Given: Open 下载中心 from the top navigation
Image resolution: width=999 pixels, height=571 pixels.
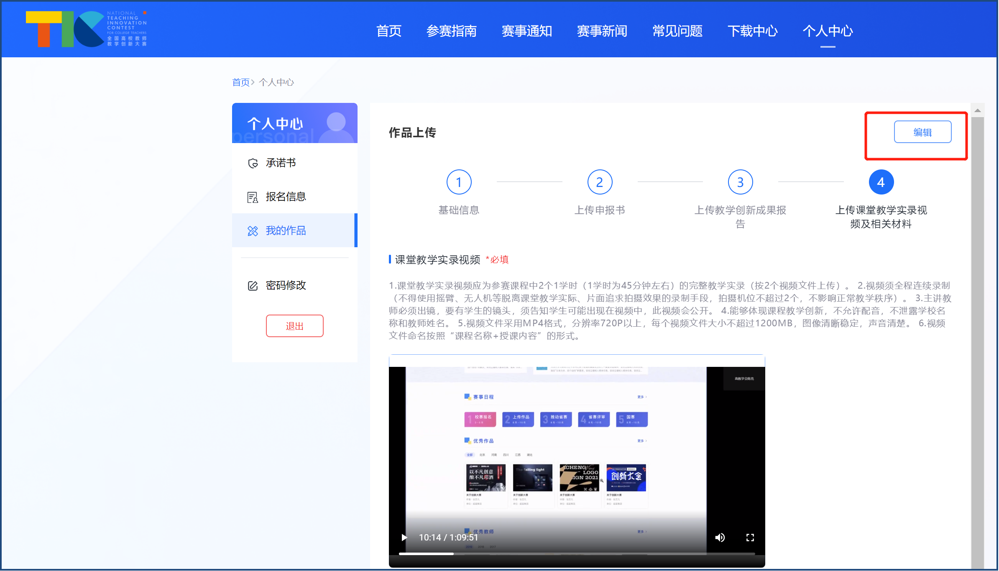Looking at the screenshot, I should [752, 31].
